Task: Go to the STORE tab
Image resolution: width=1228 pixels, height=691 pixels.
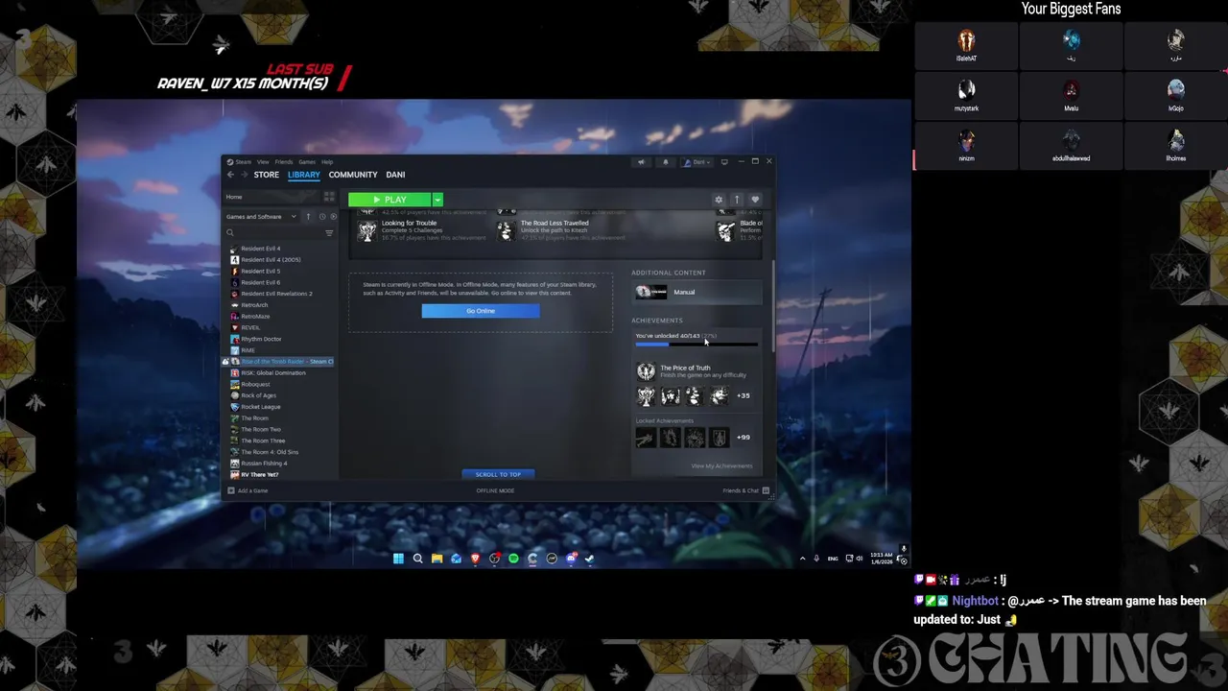Action: click(x=267, y=175)
